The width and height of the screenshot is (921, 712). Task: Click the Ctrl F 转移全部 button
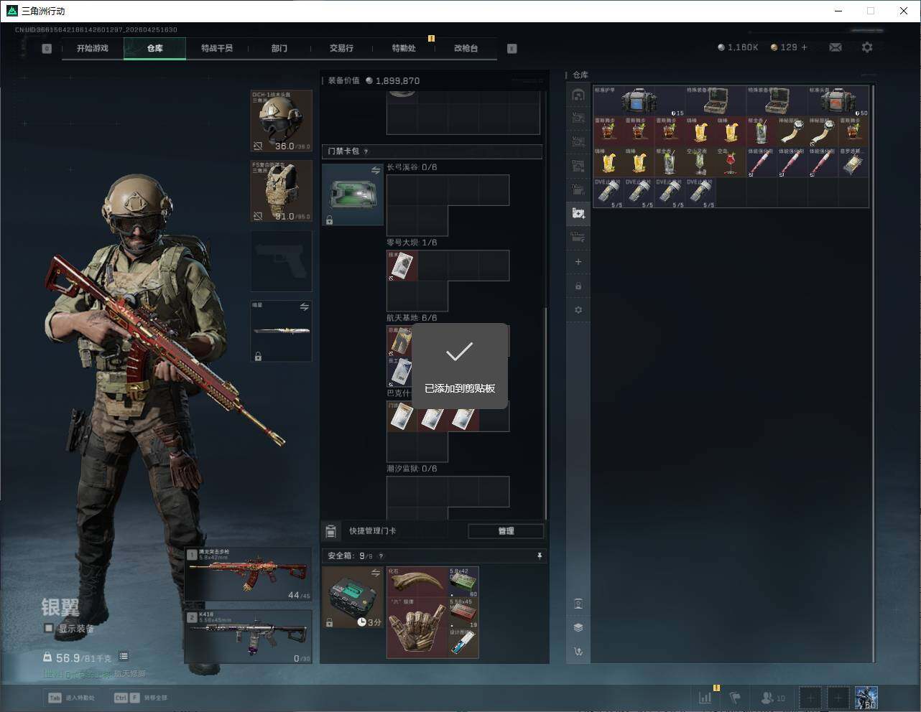140,698
